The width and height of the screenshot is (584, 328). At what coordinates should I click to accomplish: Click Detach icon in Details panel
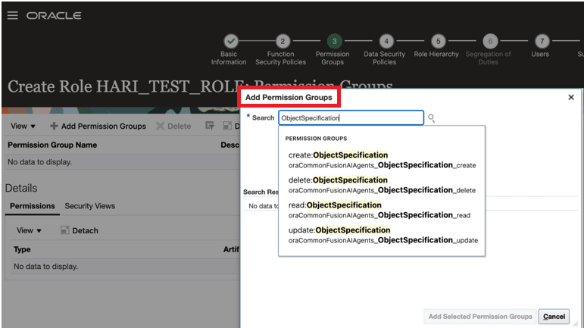pos(65,230)
